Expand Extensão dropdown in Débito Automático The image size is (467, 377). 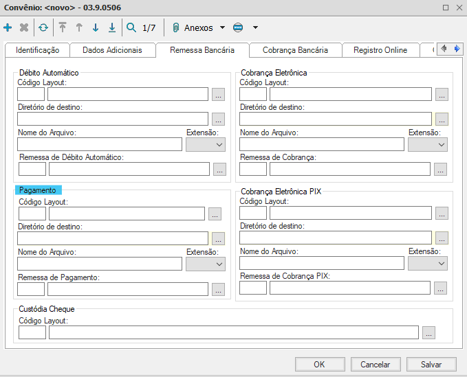[x=206, y=144]
